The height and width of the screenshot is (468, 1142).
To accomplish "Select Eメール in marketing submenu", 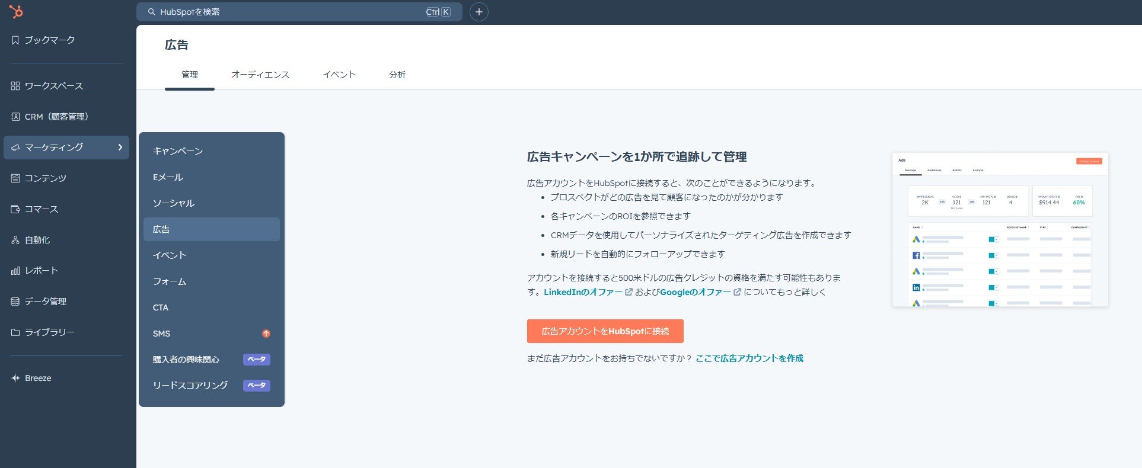I will [212, 177].
